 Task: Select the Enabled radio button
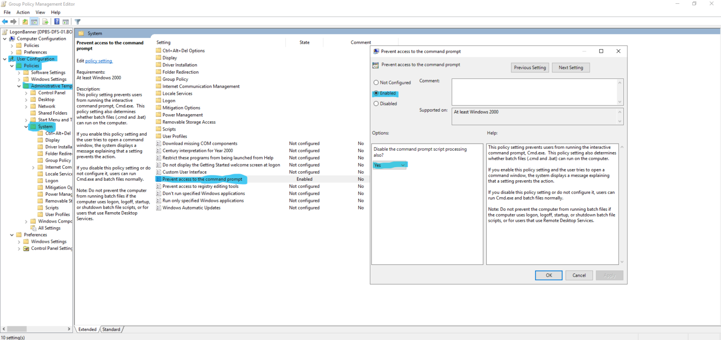coord(376,93)
